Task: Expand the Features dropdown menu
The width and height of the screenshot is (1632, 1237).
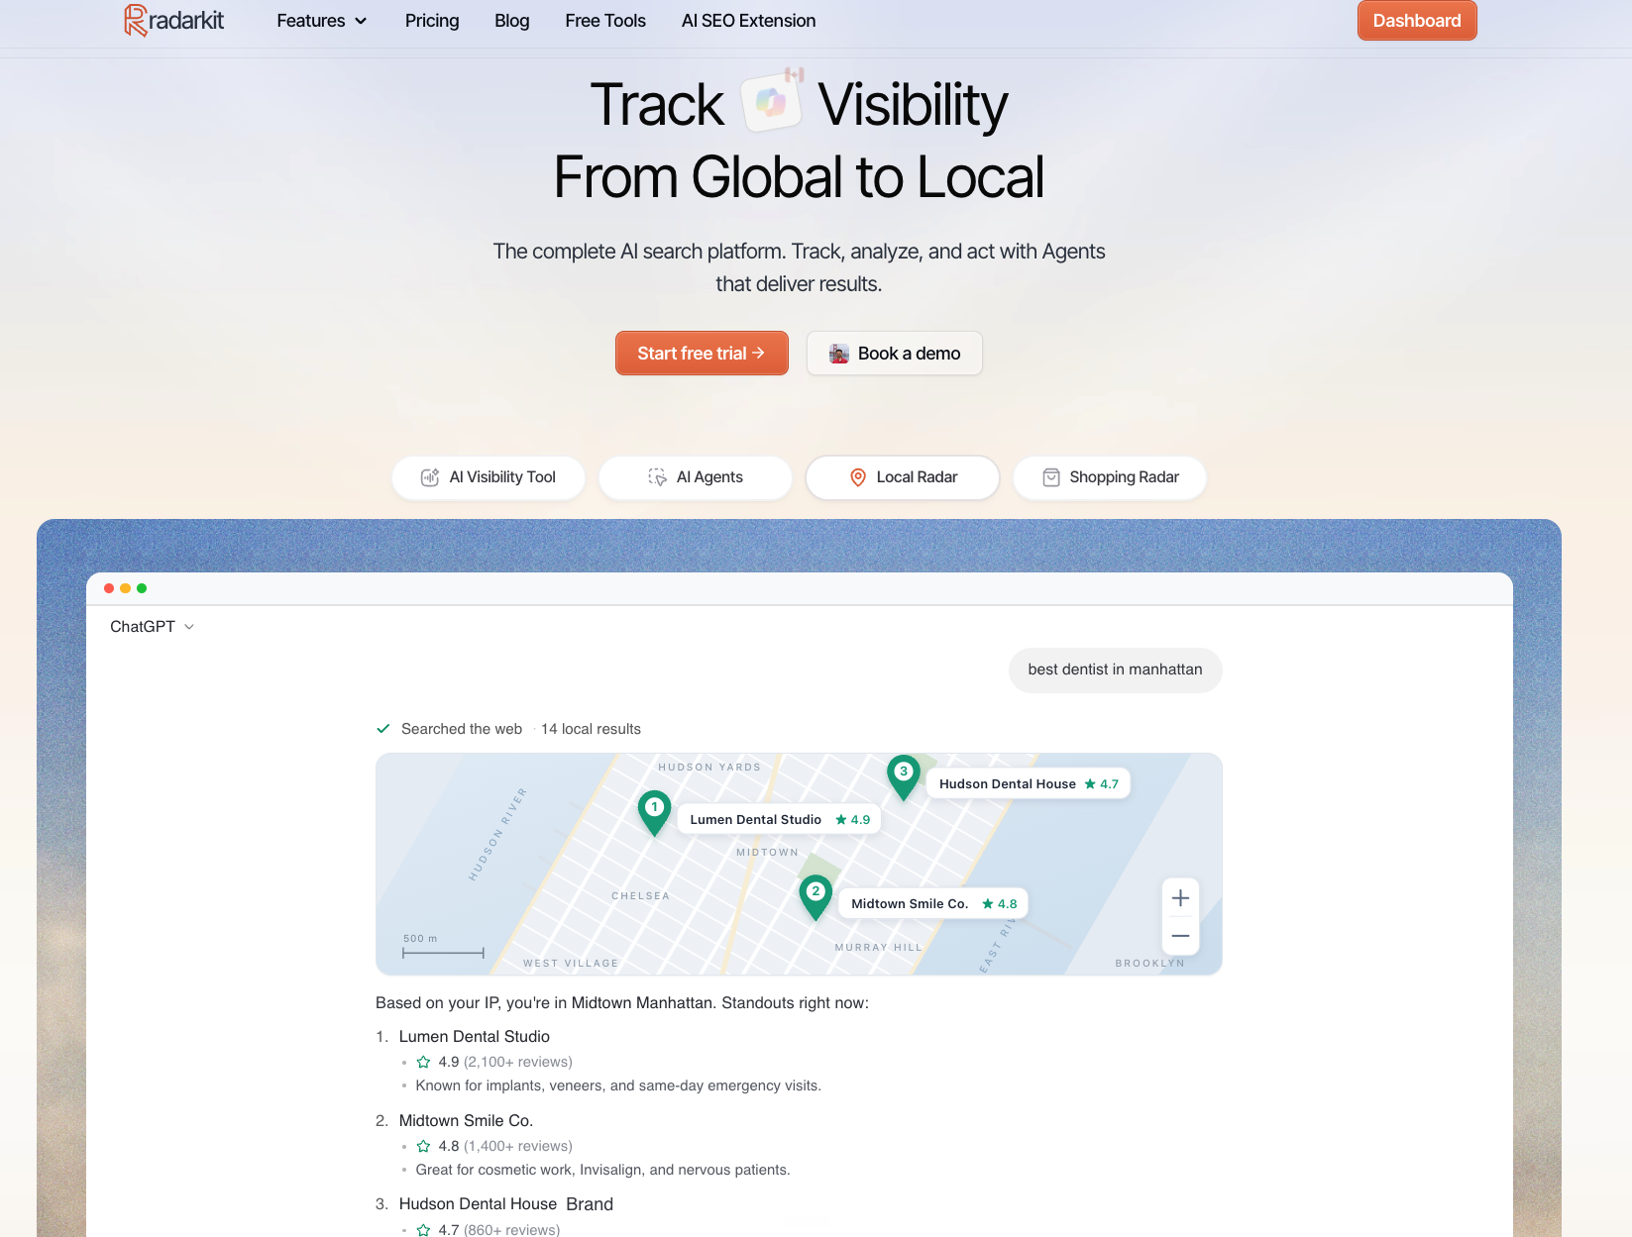Action: click(x=322, y=21)
